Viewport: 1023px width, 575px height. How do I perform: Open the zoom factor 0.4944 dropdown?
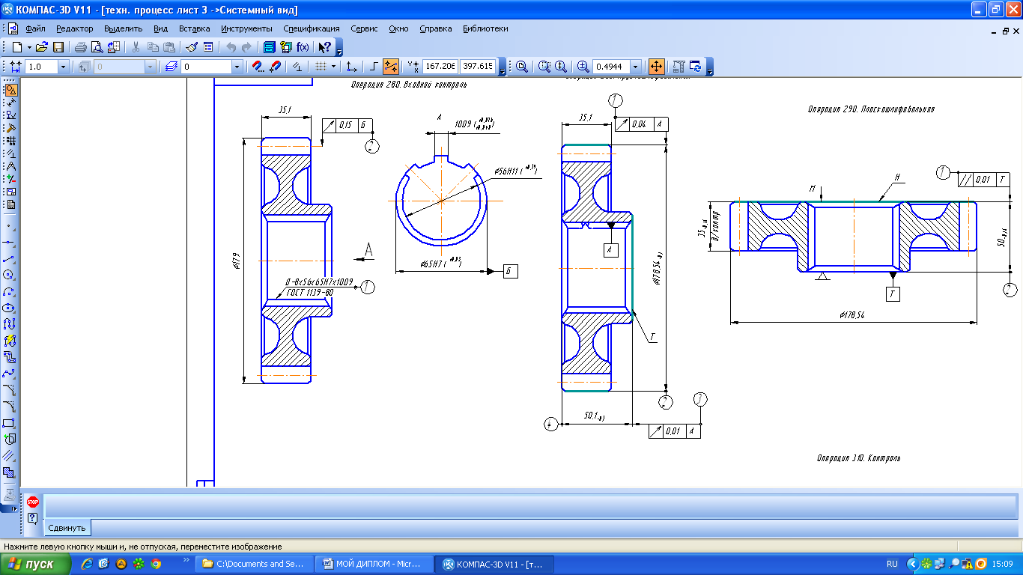pyautogui.click(x=636, y=67)
